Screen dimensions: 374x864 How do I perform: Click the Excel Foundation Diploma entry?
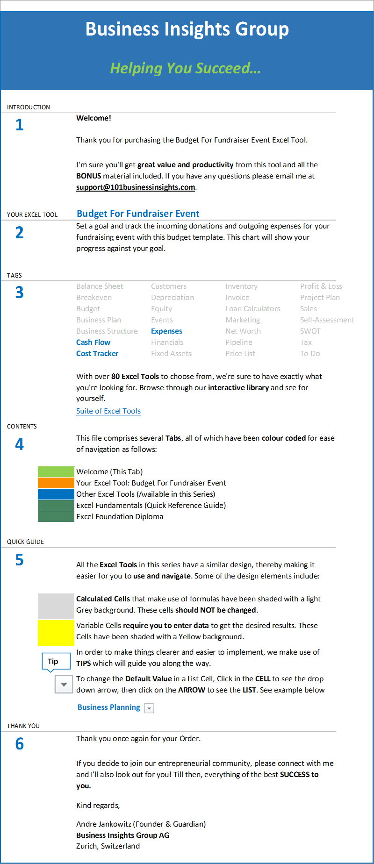[x=120, y=517]
